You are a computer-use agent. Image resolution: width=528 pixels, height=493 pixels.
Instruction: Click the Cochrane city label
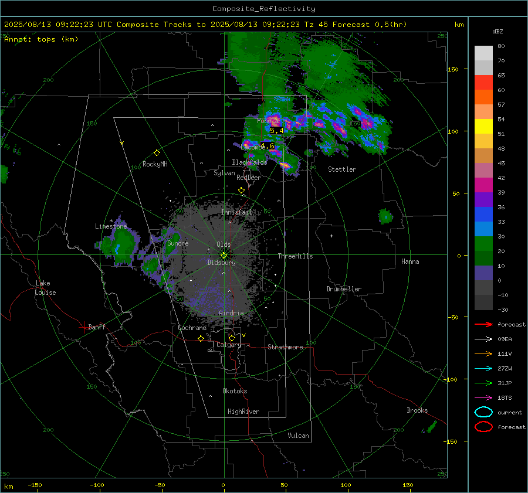click(x=192, y=328)
